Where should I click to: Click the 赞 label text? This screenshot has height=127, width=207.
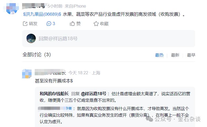tap(78, 24)
